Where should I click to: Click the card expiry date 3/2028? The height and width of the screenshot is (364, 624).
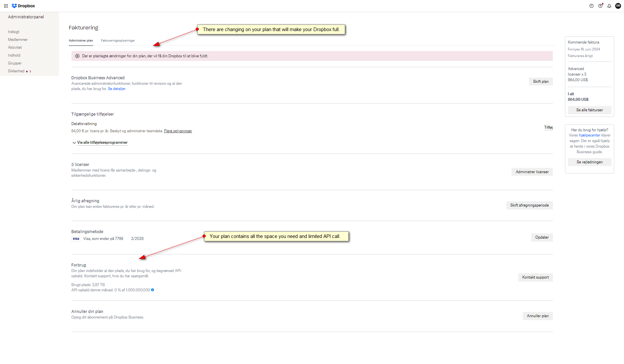point(137,239)
